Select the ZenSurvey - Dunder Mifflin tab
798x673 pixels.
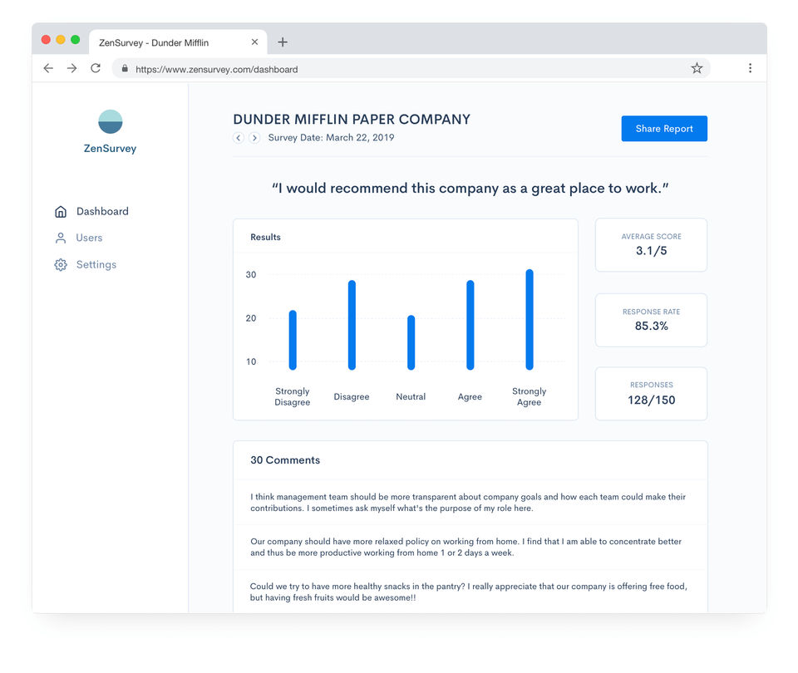click(x=178, y=42)
